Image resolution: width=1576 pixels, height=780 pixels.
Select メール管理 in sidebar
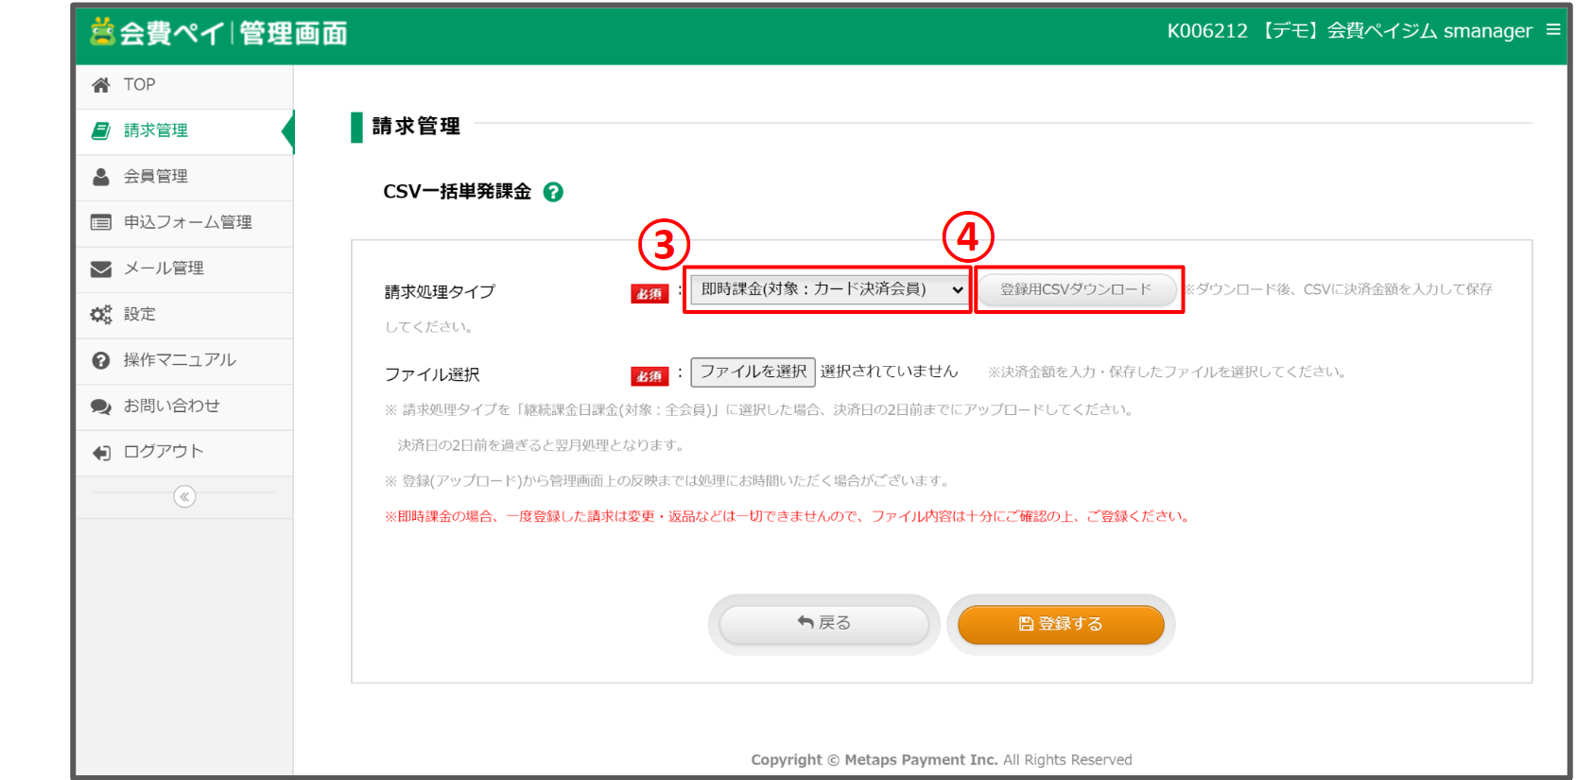pos(184,269)
